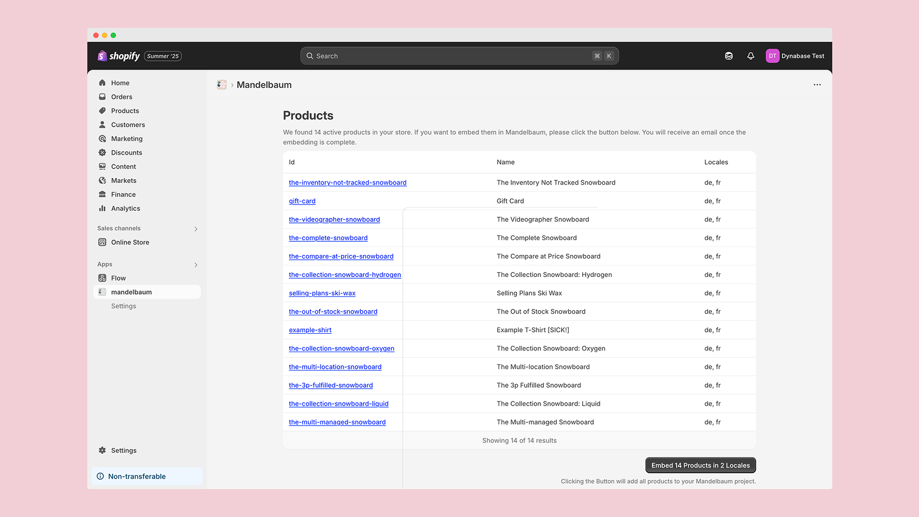Navigate to Customers
Screen dimensions: 919x517
click(x=128, y=125)
